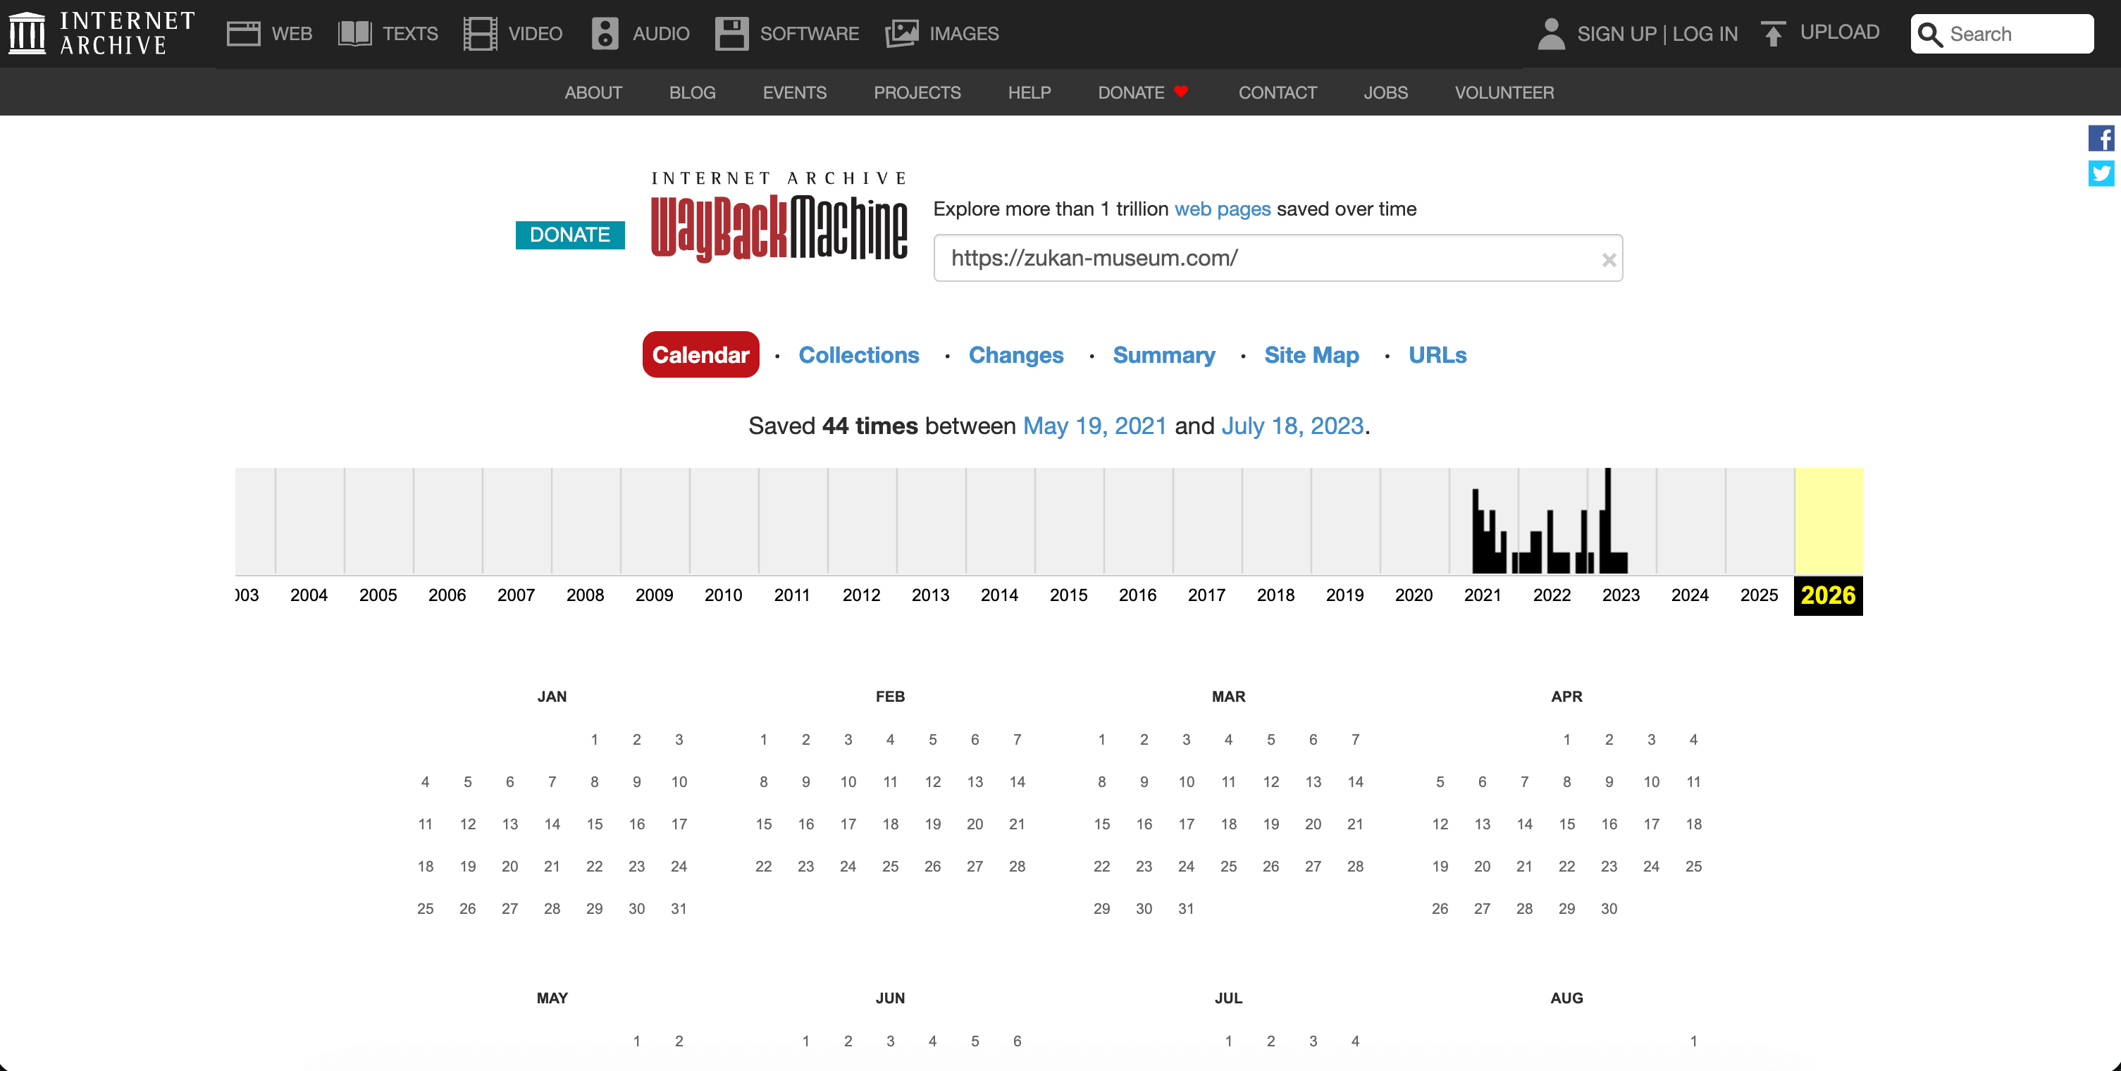Share page via Facebook icon
This screenshot has height=1071, width=2121.
coord(2101,138)
